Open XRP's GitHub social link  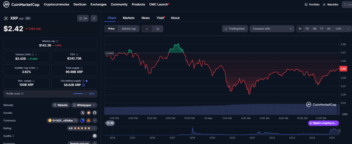coord(95,113)
